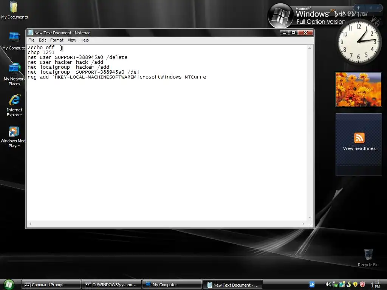Click the EN language indicator in tray

tap(312, 285)
